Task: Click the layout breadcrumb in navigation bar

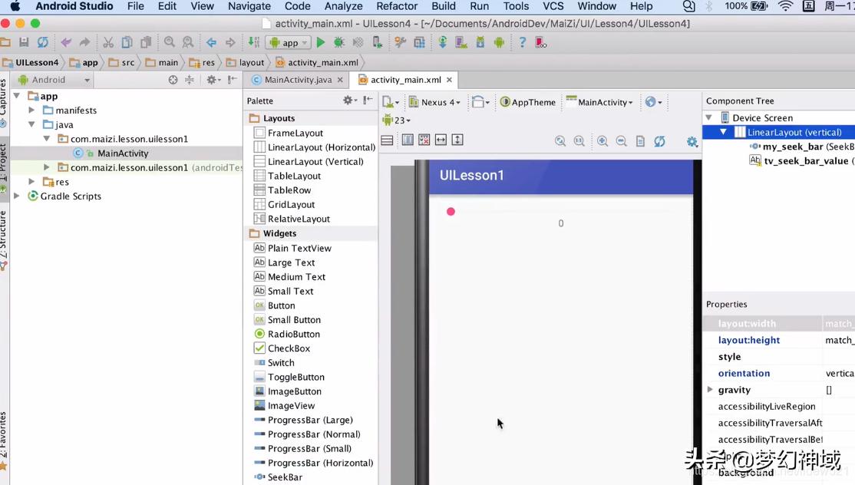Action: [251, 63]
